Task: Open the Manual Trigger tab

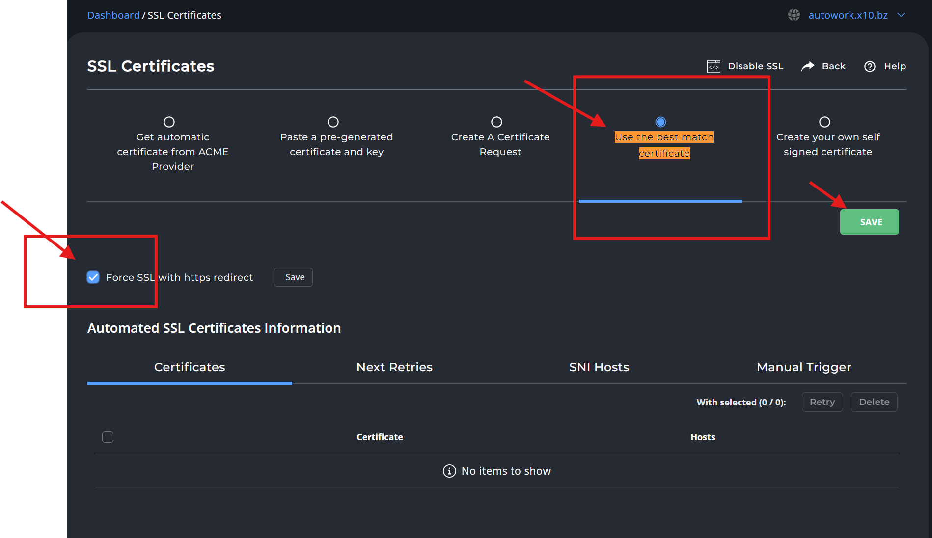Action: pyautogui.click(x=804, y=367)
